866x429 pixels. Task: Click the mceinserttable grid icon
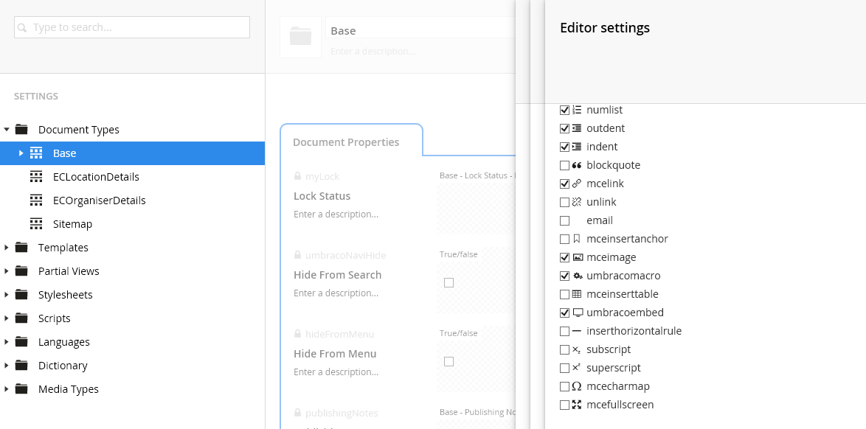(x=577, y=294)
